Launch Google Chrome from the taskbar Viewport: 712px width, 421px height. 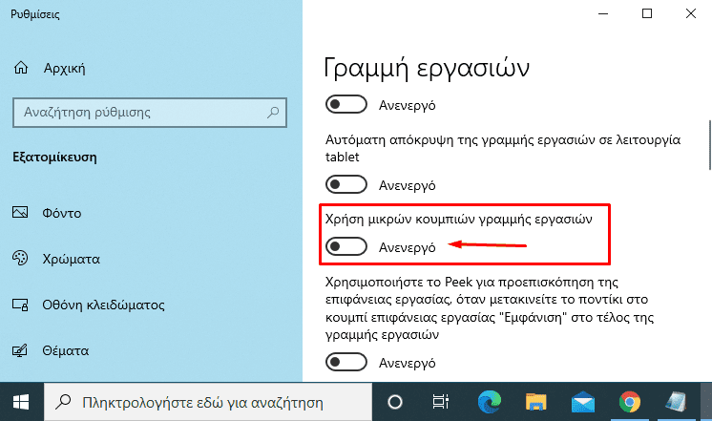pyautogui.click(x=630, y=402)
